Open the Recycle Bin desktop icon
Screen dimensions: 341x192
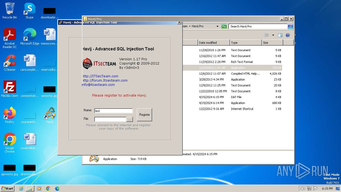10,11
